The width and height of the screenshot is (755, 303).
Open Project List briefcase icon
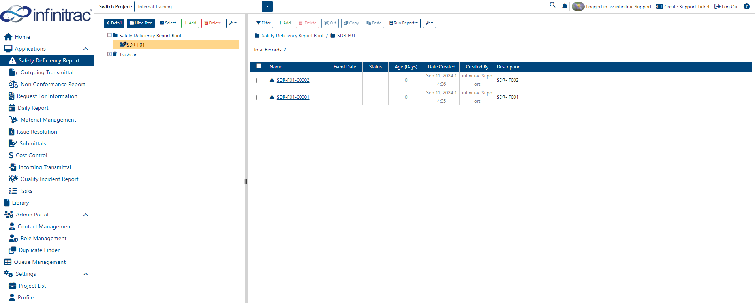[x=13, y=286]
